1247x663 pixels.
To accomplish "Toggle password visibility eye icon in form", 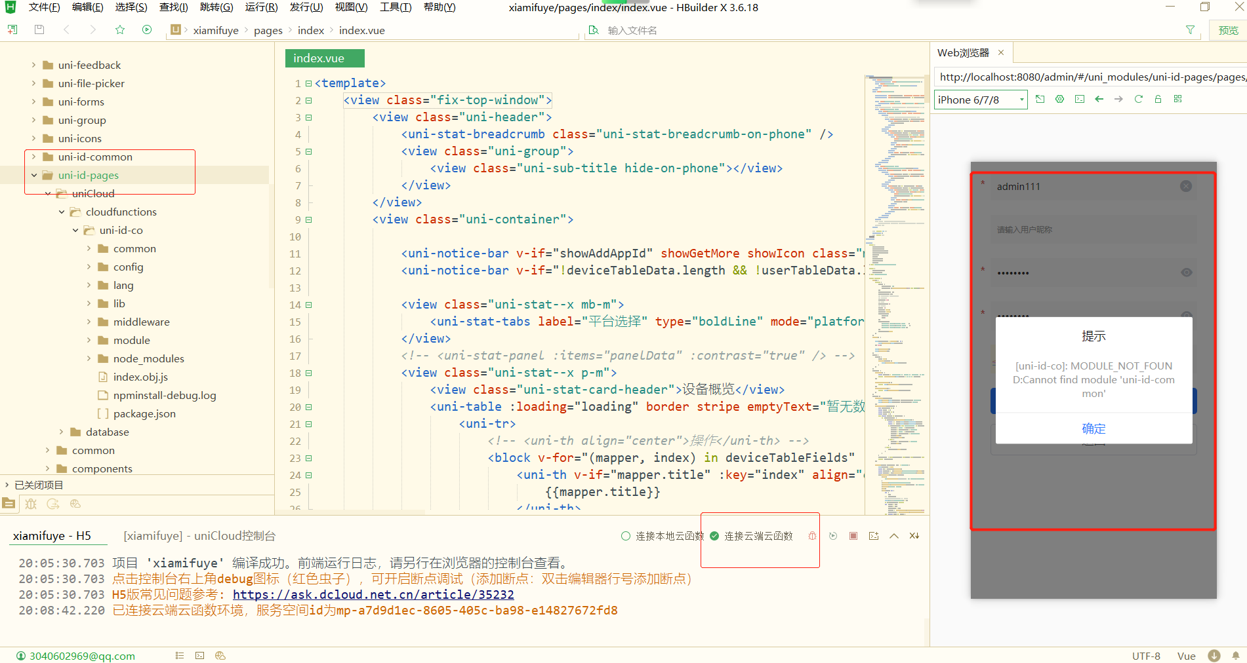I will tap(1187, 273).
